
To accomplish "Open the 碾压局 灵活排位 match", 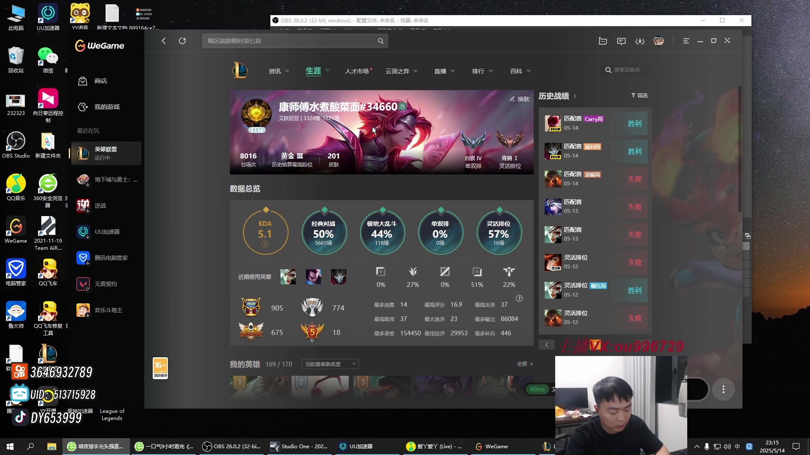I will click(x=595, y=290).
